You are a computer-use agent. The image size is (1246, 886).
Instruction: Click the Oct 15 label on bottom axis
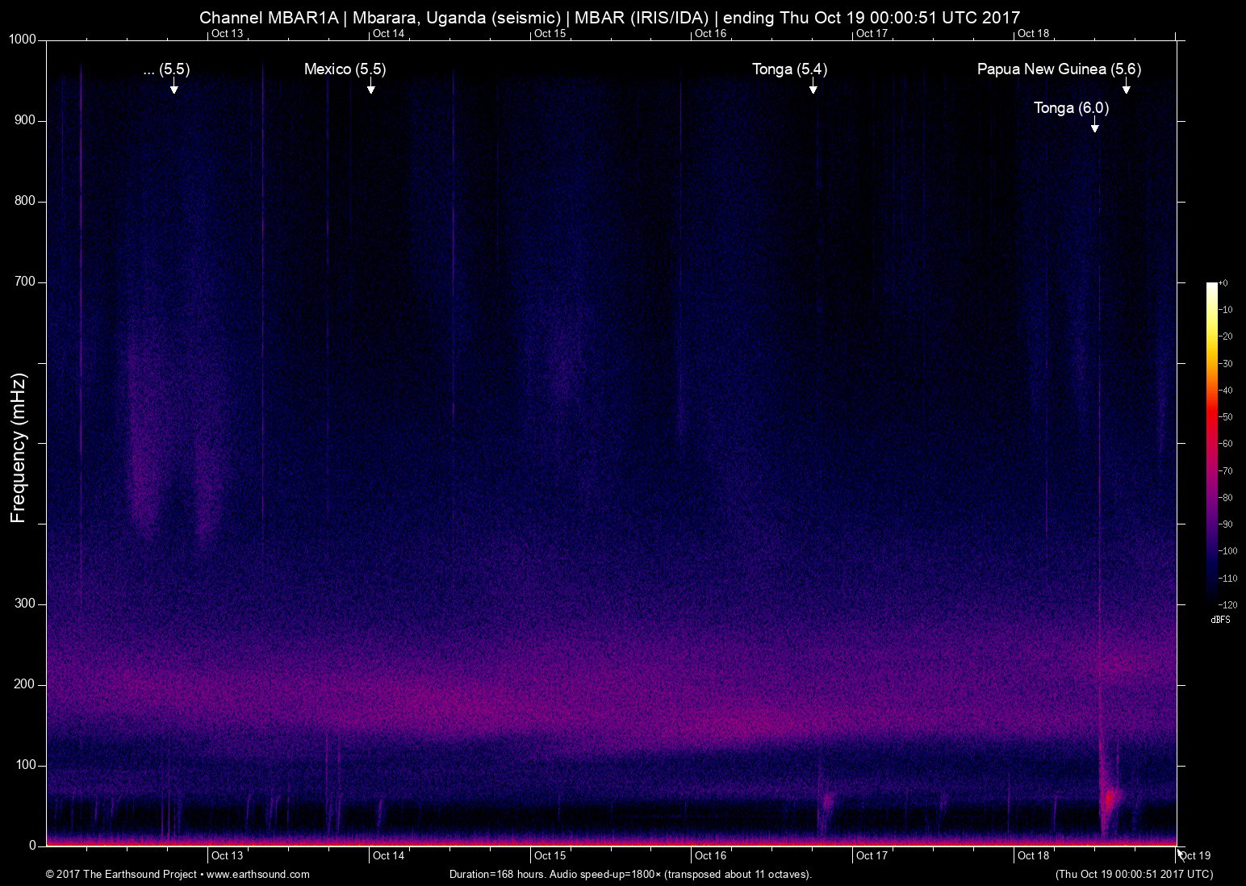click(x=549, y=856)
